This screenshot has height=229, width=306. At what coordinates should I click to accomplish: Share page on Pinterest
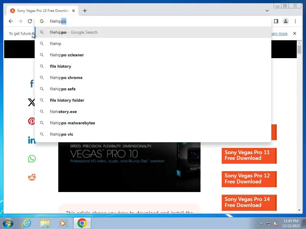point(31,121)
